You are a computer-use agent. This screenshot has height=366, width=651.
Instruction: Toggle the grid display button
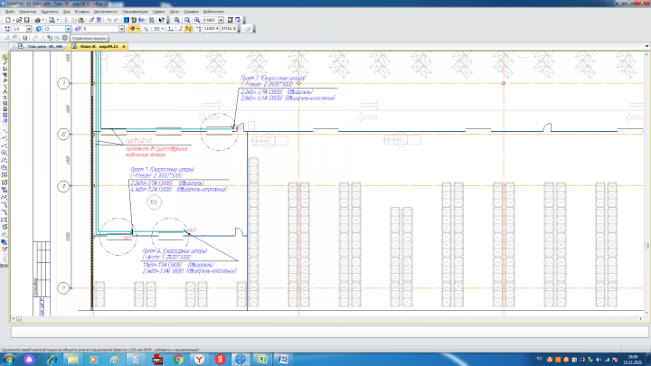[156, 29]
